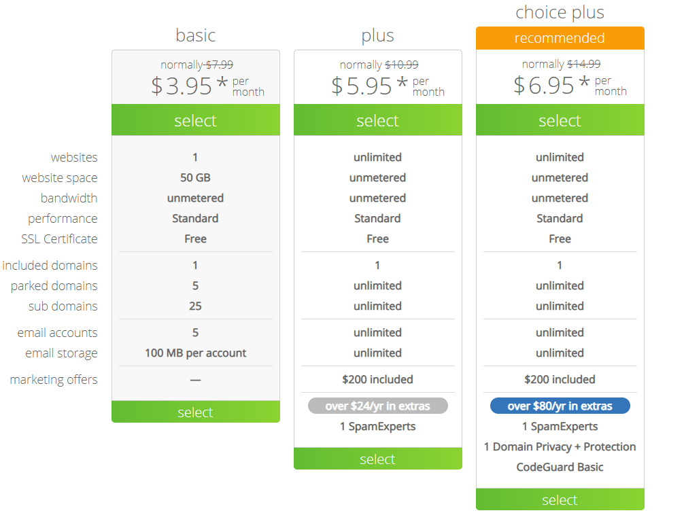Click the blue 'over $80/yr in extras' badge
The image size is (684, 513).
coord(560,406)
